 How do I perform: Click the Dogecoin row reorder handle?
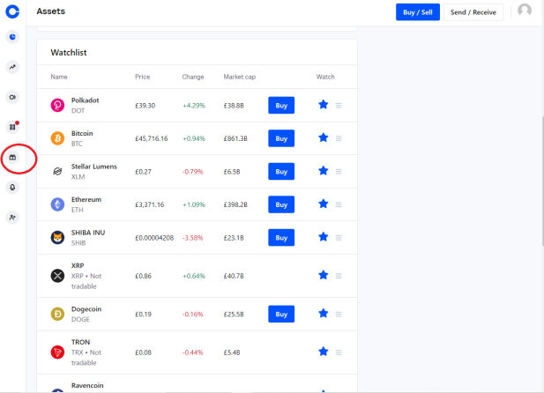point(339,314)
